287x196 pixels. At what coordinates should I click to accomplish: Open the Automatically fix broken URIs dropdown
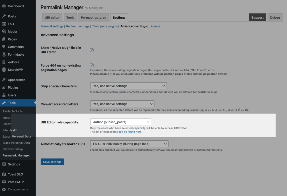(129, 144)
